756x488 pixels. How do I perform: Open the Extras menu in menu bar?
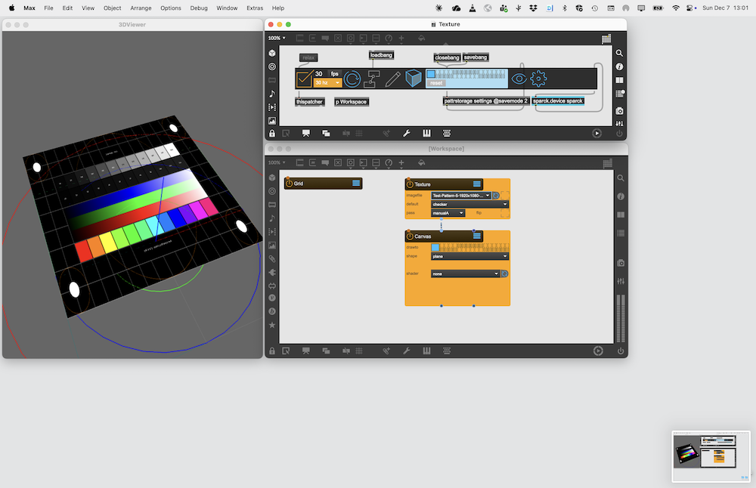tap(255, 8)
